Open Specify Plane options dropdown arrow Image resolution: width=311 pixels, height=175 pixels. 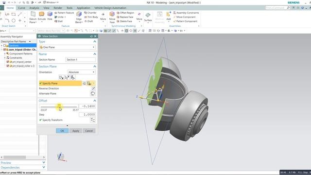(x=94, y=83)
